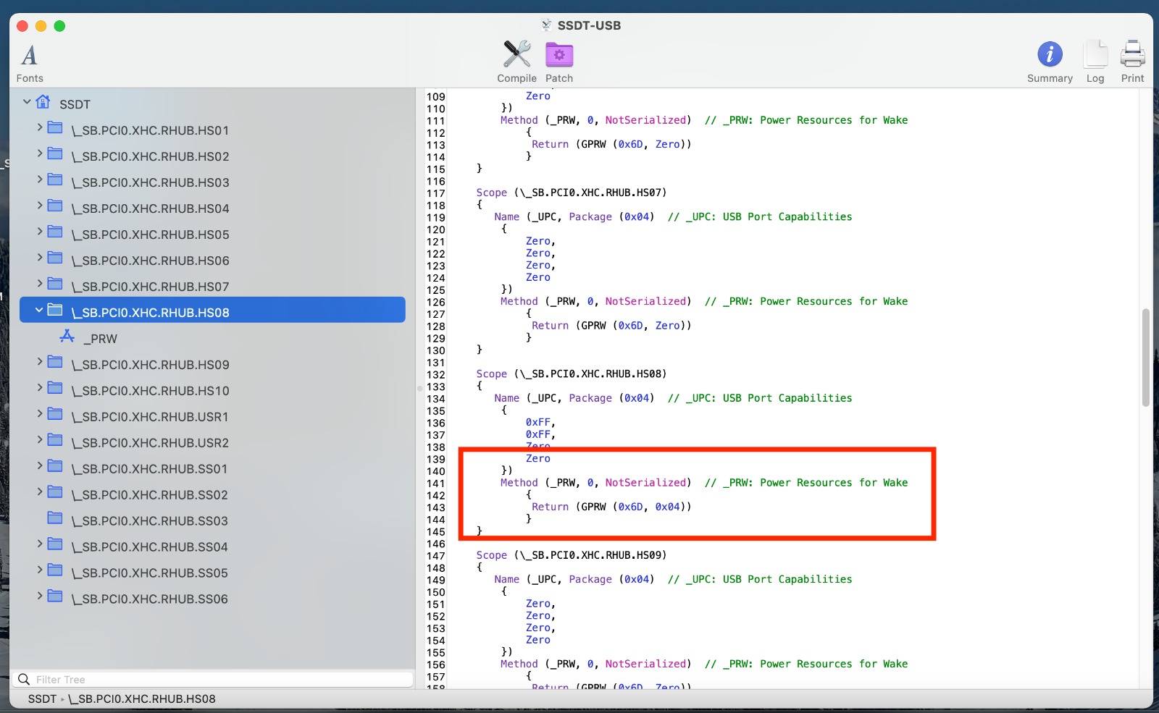Select the \_SB.PCI0.XHC.RHUB.SS06 tree item
Screen dimensions: 1159x713
click(x=149, y=599)
